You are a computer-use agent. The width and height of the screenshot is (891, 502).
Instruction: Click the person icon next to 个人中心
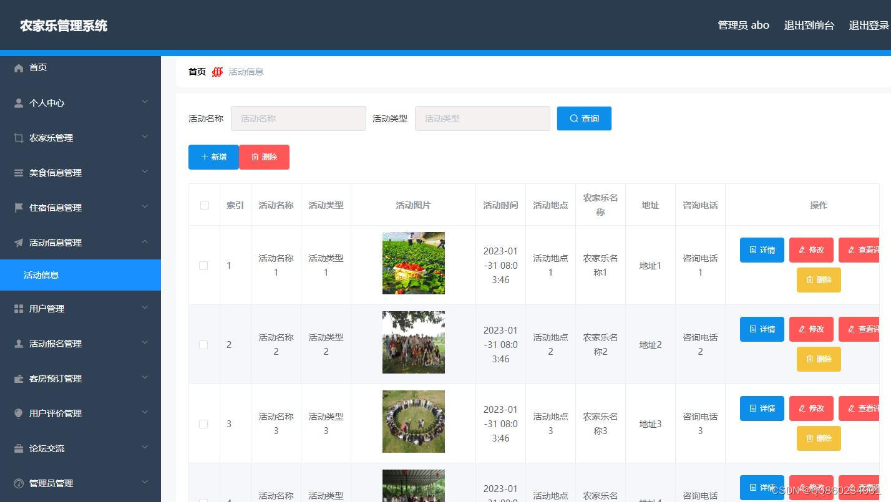19,103
